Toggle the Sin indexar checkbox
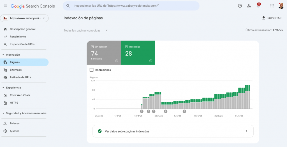 coord(92,47)
